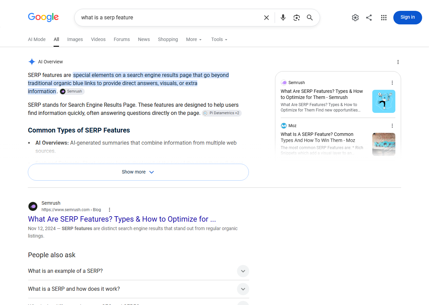Switch to Shopping tab

point(168,39)
